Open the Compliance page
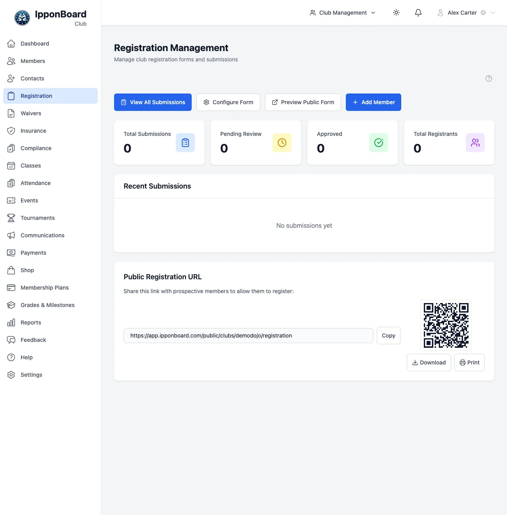Screen dimensions: 507x515 pos(50,148)
